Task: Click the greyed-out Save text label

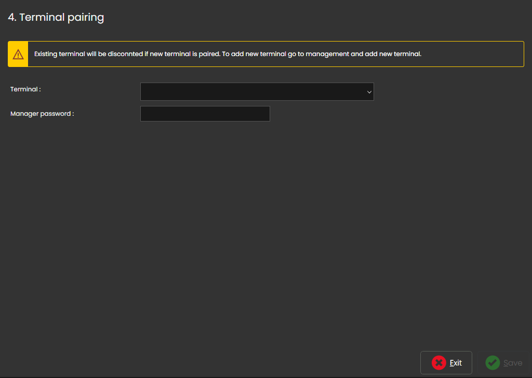Action: click(513, 363)
